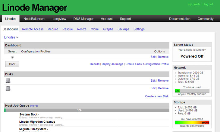Click the storage Total: 24576 MB entry
220x132 pixels.
coord(187,108)
